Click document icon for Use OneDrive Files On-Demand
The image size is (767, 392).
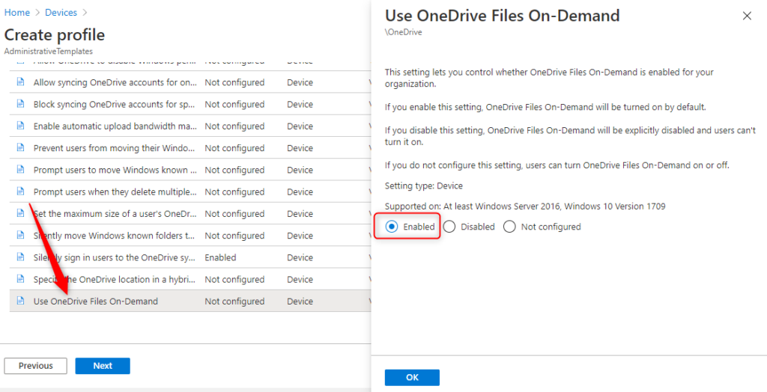(x=20, y=301)
